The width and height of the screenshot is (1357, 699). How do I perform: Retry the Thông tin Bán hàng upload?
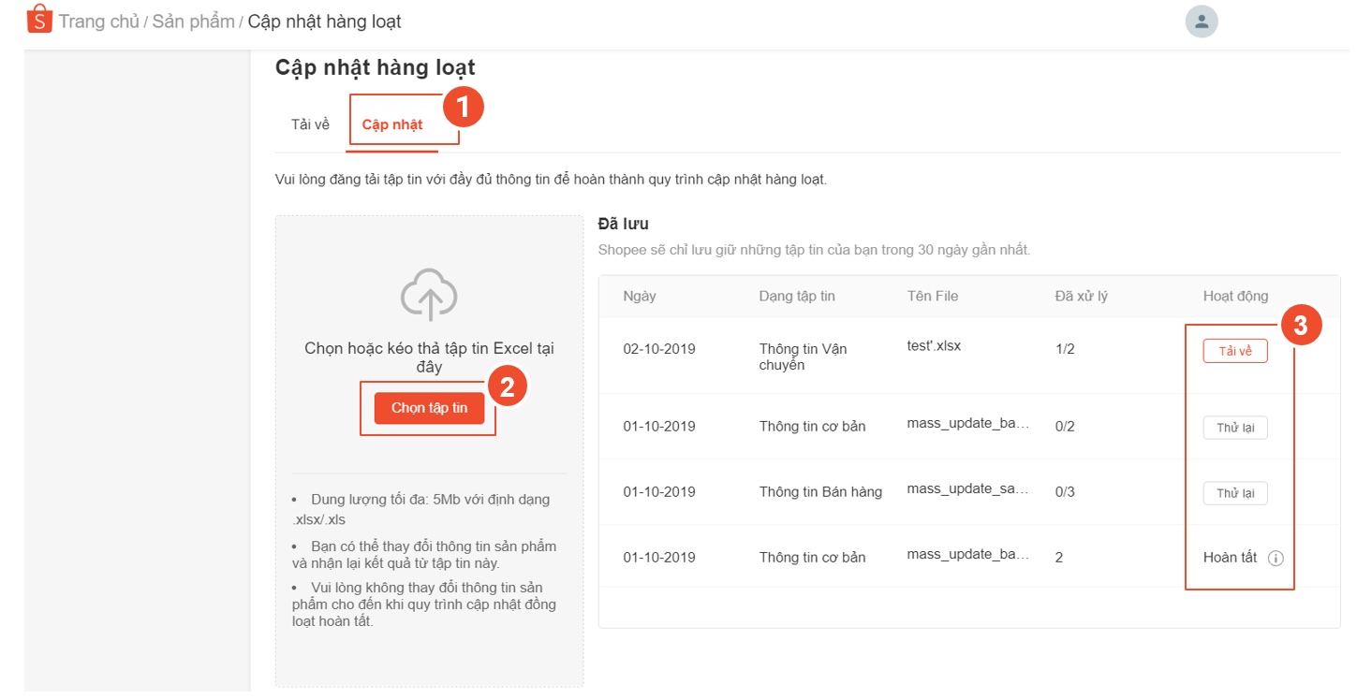click(x=1234, y=493)
